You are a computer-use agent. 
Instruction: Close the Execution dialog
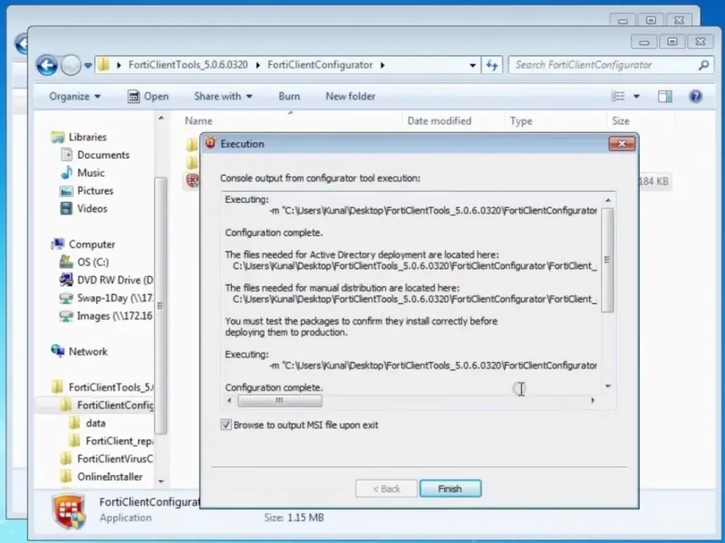pyautogui.click(x=622, y=144)
